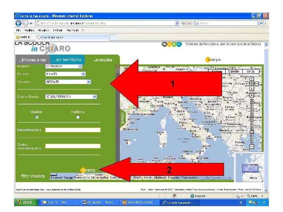Open the 100% zoom level dropdown
Image resolution: width=283 pixels, height=212 pixels.
262,196
